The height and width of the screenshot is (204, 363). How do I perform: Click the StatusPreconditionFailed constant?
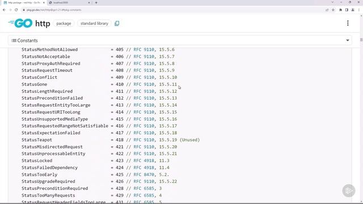pos(52,98)
